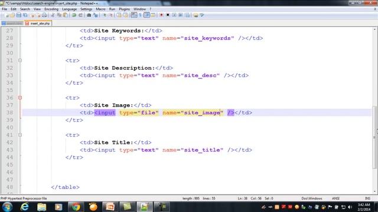
Task: Toggle Show All Characters icon
Action: pos(141,15)
